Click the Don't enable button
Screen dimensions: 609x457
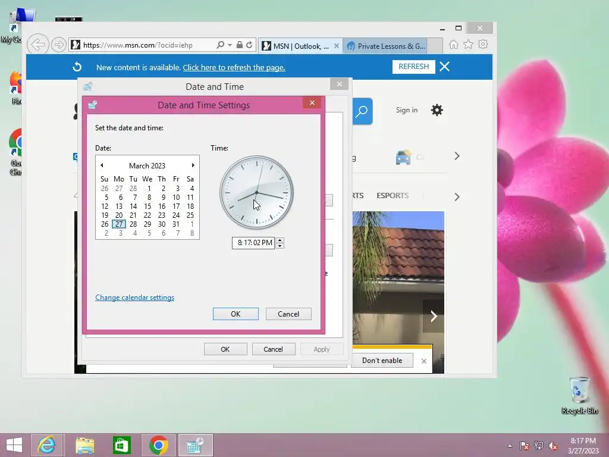point(382,361)
